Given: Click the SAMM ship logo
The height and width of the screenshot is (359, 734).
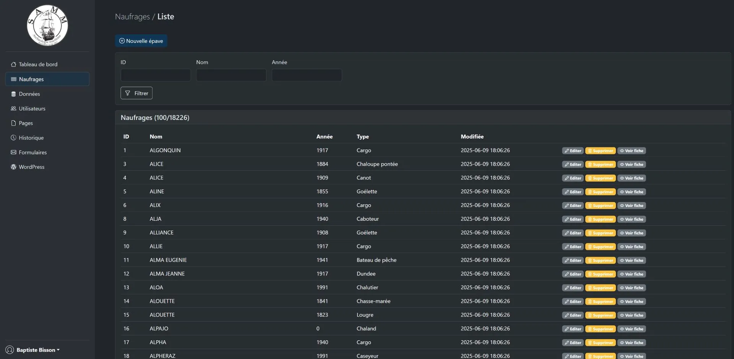Looking at the screenshot, I should [x=47, y=25].
